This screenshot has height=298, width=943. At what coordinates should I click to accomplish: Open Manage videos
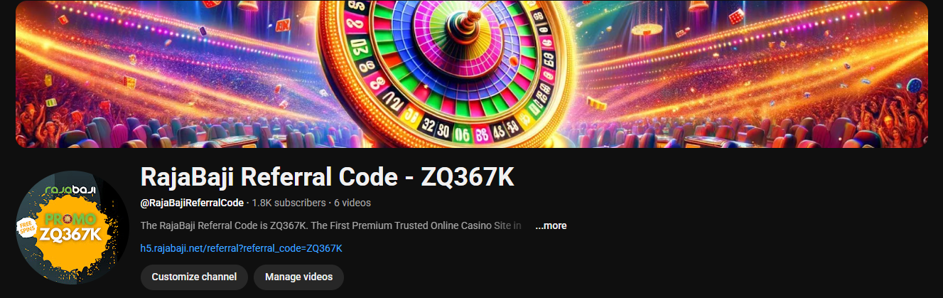298,277
